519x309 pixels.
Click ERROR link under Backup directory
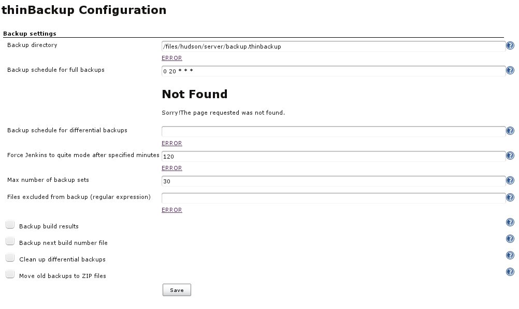coord(171,58)
